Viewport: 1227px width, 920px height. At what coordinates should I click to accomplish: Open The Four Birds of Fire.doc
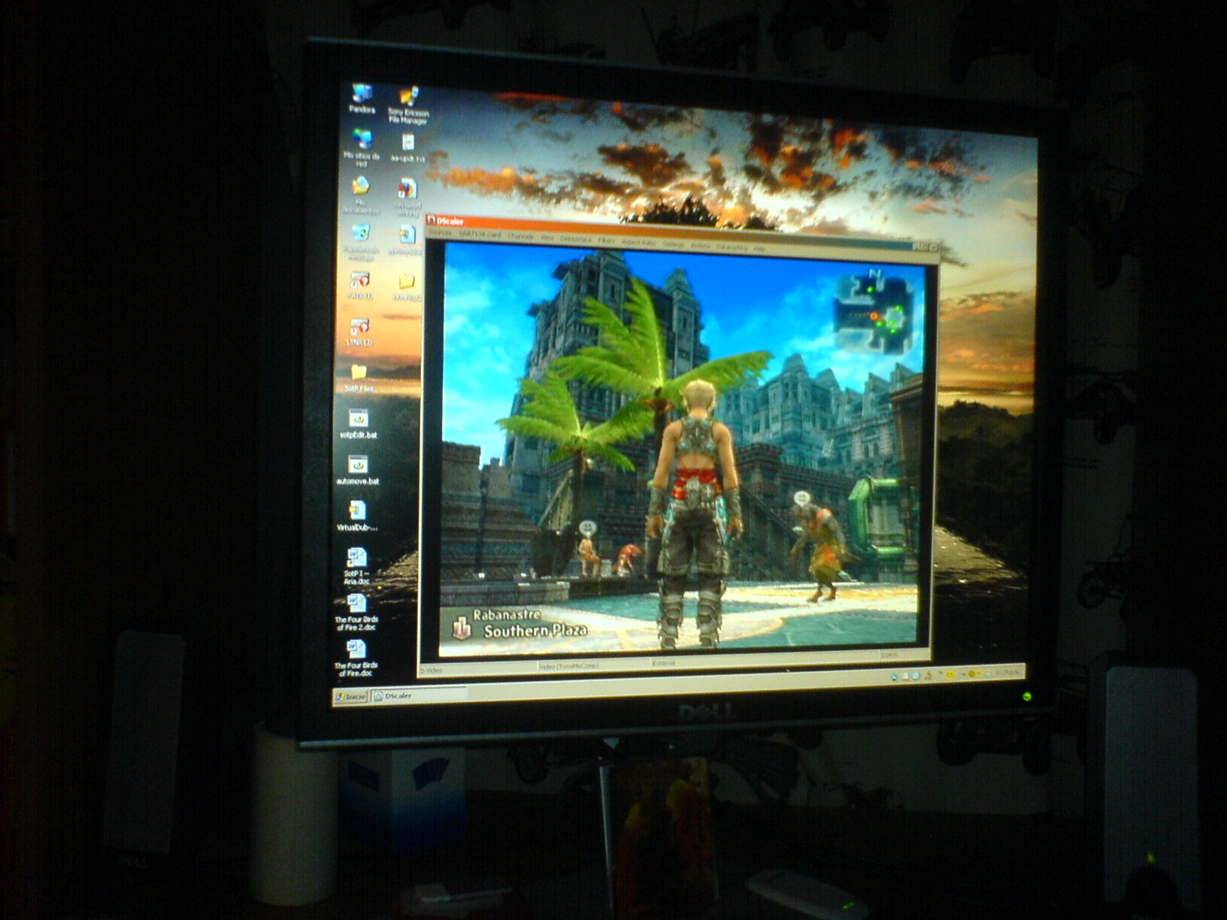coord(356,658)
